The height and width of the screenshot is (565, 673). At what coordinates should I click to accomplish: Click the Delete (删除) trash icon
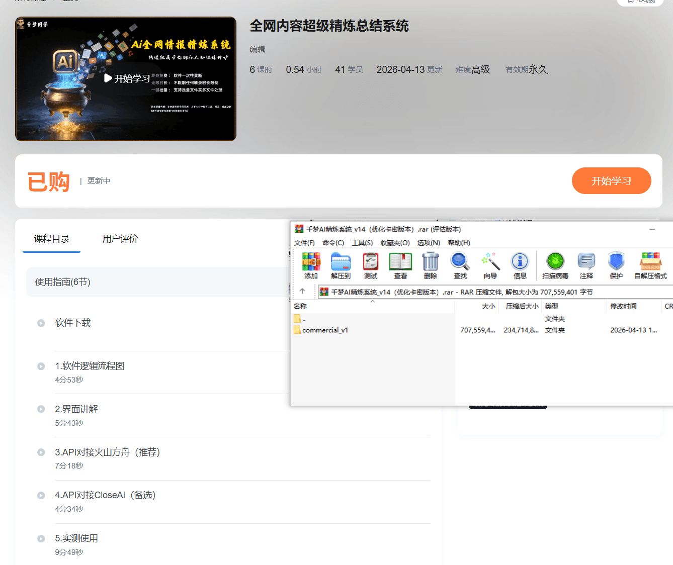coord(430,265)
